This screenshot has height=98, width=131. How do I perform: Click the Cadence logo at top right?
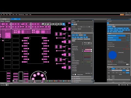tap(128, 14)
